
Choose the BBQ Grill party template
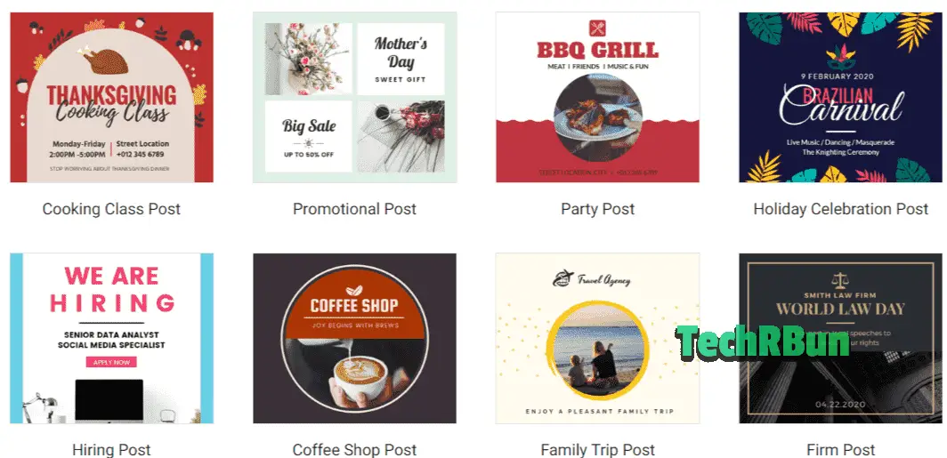tap(597, 97)
